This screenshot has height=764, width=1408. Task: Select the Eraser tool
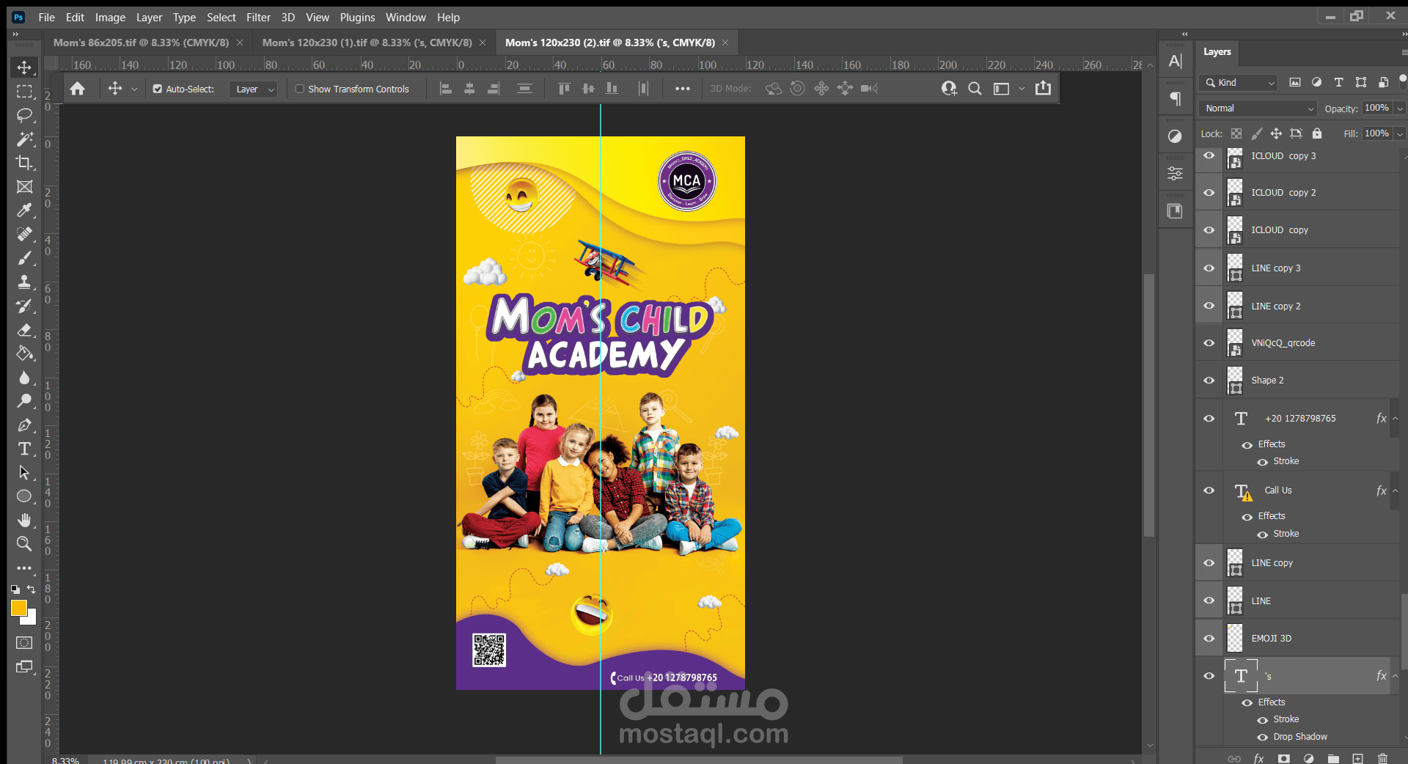[24, 330]
